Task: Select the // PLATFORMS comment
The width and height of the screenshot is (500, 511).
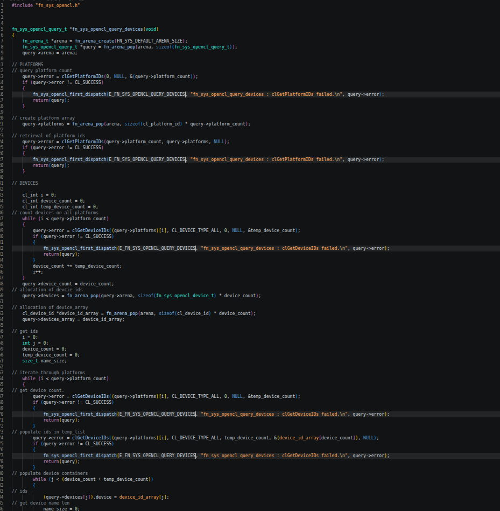Action: (27, 65)
